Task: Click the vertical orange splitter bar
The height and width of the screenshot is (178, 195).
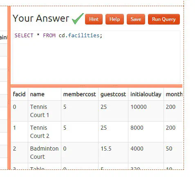Action: 9,88
